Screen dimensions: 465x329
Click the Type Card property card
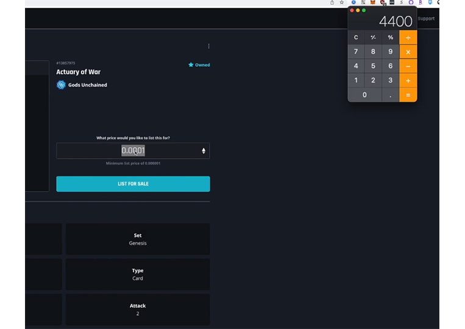point(138,274)
